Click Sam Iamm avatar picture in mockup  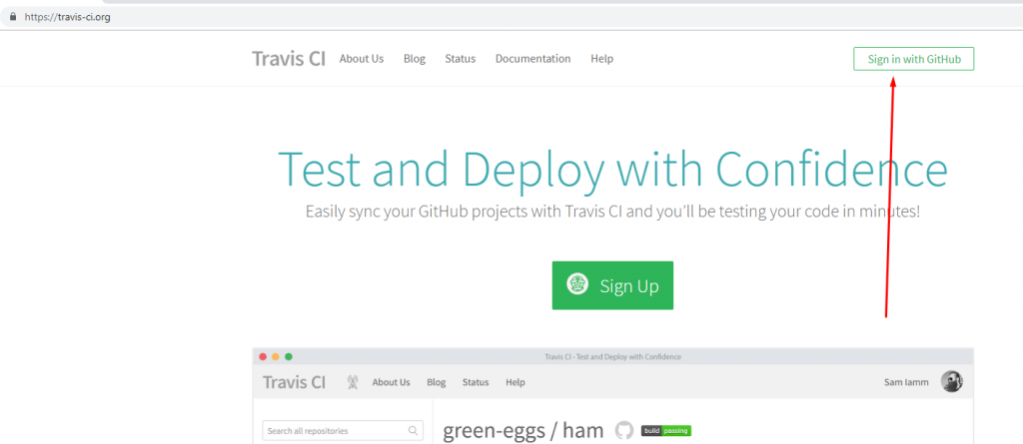[x=951, y=381]
